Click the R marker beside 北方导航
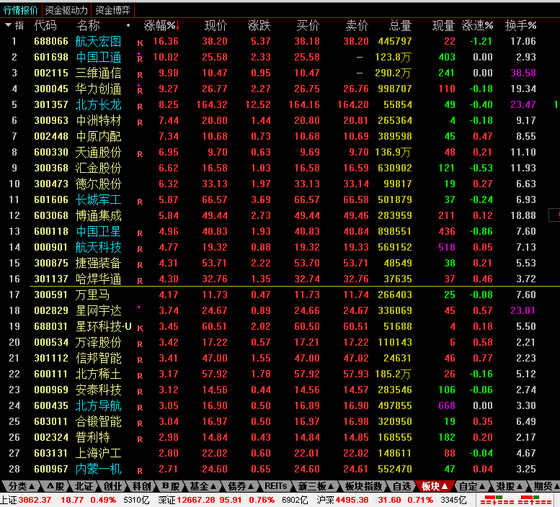This screenshot has height=507, width=560. 140,408
